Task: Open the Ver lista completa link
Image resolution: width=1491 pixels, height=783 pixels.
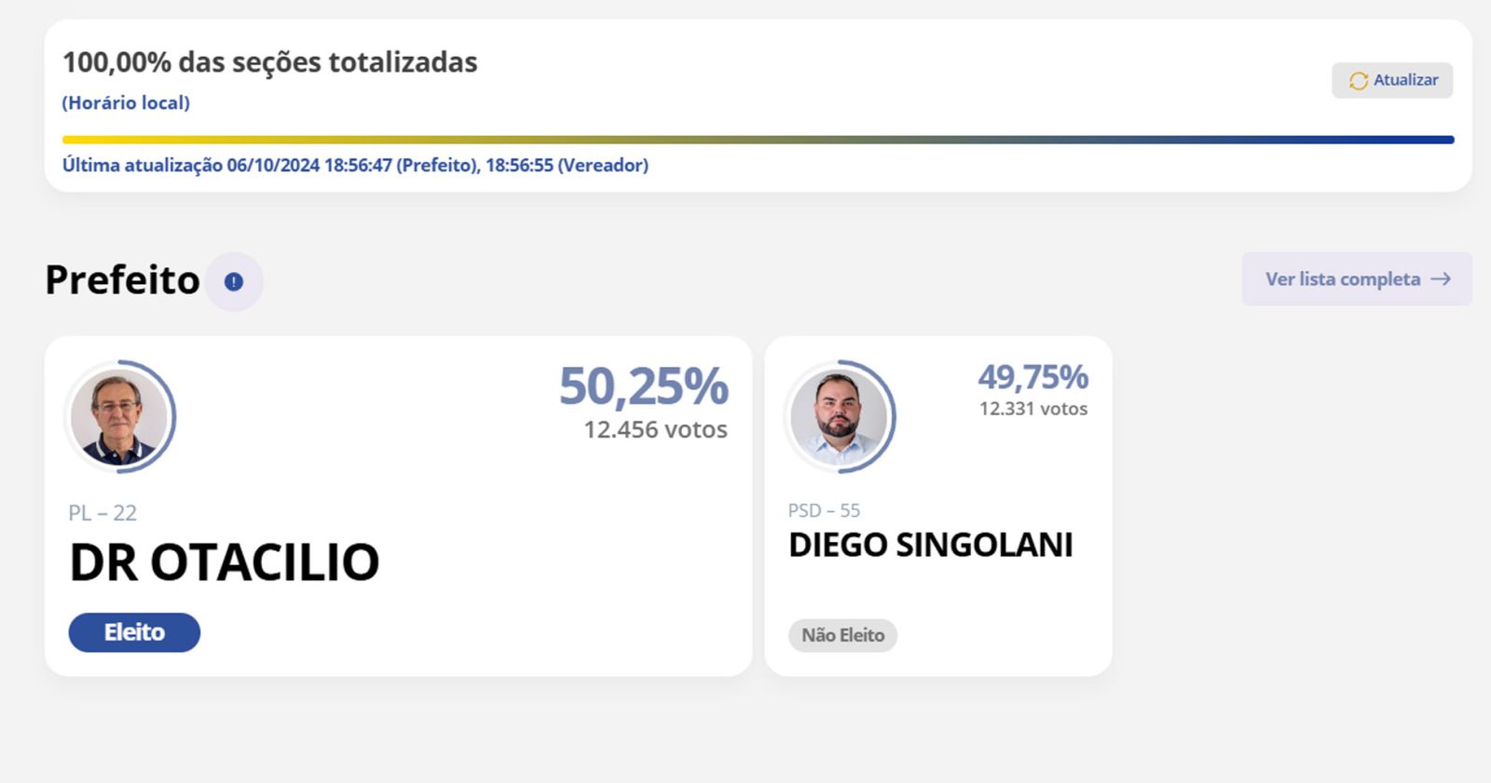Action: coord(1357,279)
